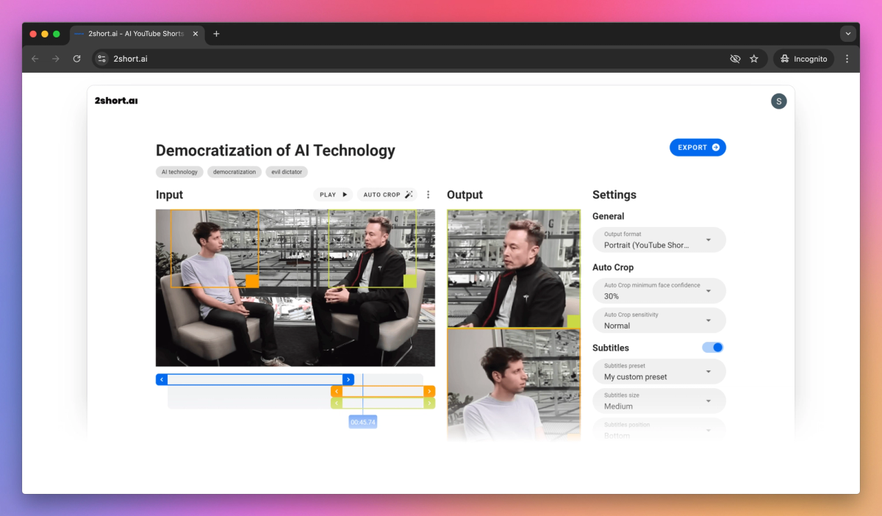The image size is (882, 516).
Task: Play the input video
Action: [x=334, y=195]
